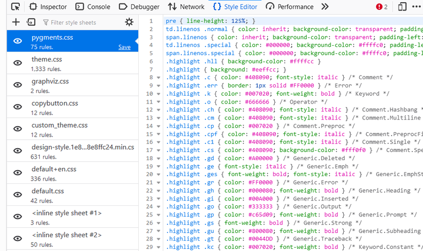Save the pygments.css style sheet
423x251 pixels.
(124, 47)
